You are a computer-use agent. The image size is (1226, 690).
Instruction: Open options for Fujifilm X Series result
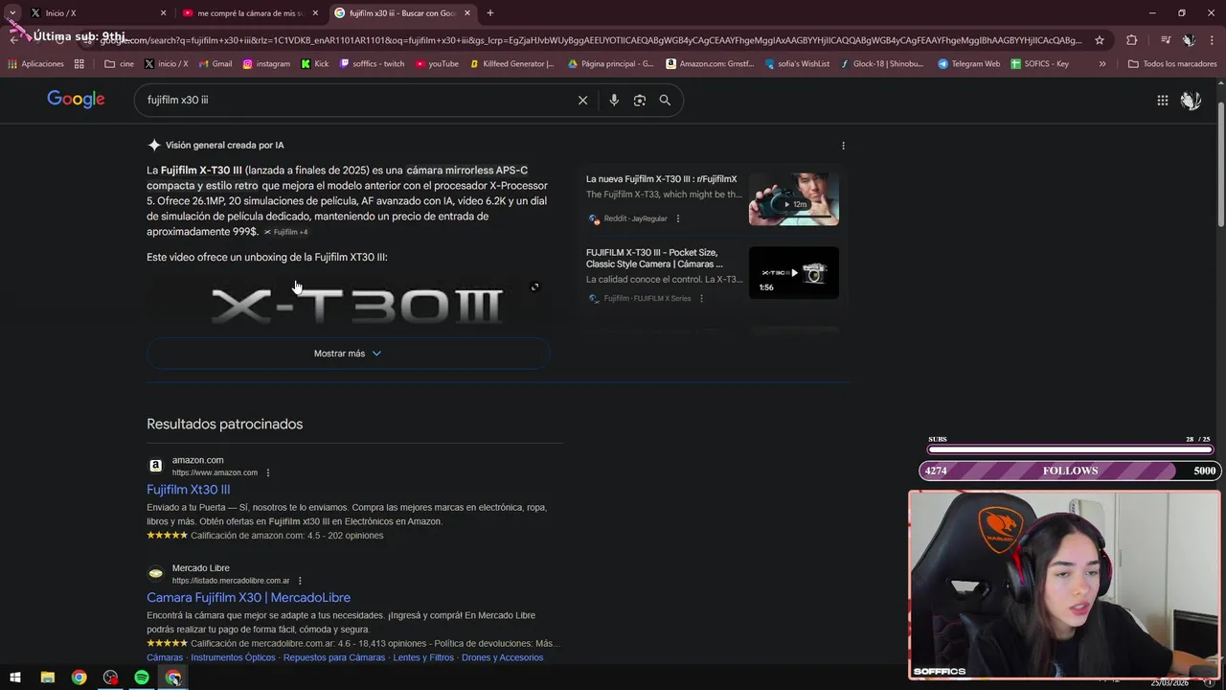[701, 298]
